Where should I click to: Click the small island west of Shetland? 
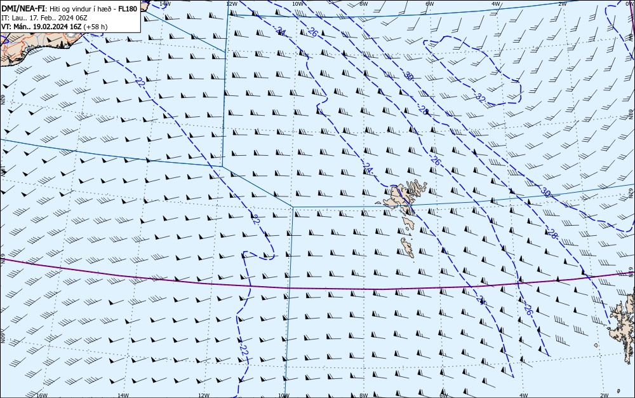tap(596, 346)
